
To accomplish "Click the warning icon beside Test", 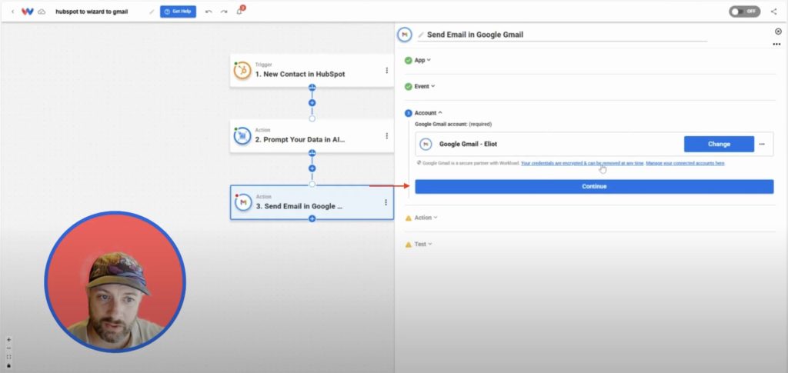I will [408, 244].
